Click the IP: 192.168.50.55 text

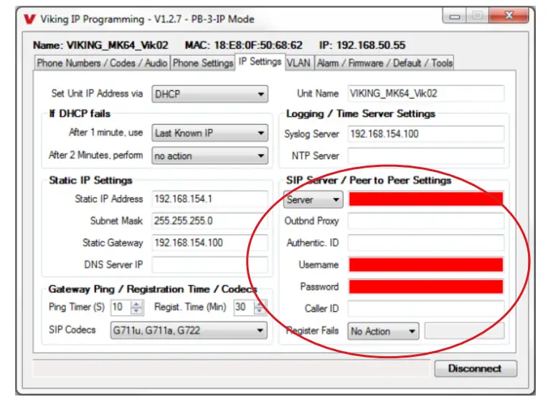point(362,45)
